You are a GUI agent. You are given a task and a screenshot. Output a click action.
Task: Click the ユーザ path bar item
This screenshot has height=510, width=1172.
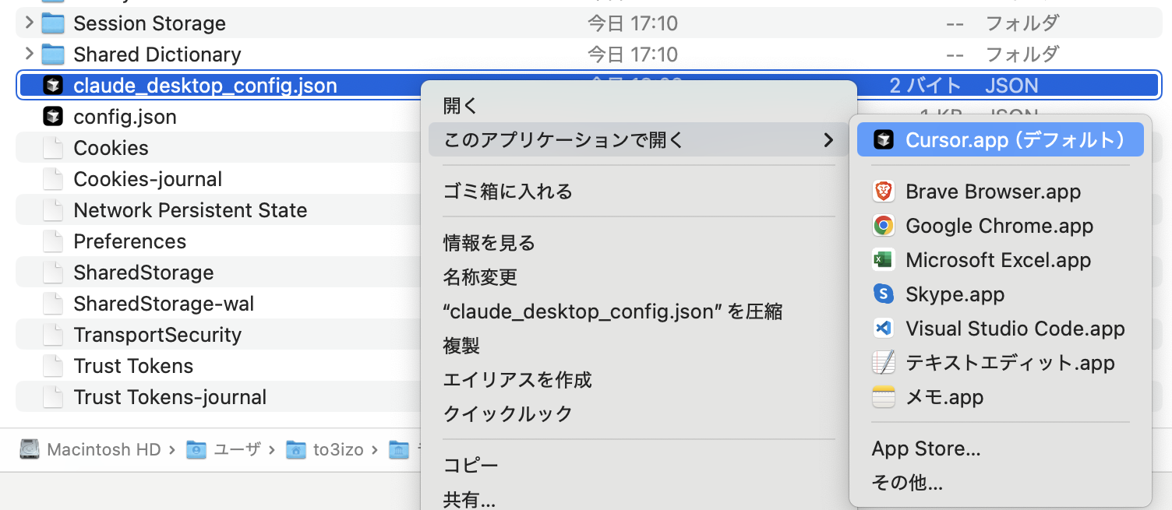[x=223, y=449]
